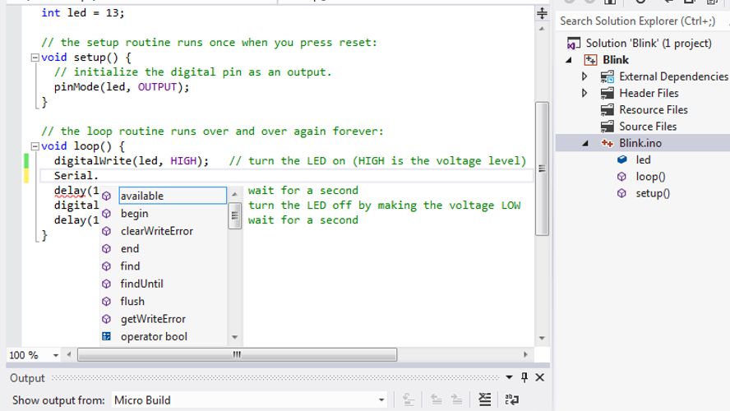This screenshot has height=411, width=730.
Task: Click 'Output' panel title
Action: click(27, 378)
